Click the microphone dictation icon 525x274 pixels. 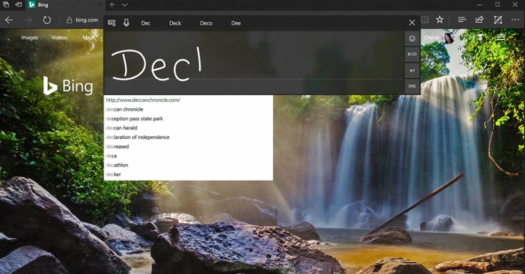tap(126, 23)
